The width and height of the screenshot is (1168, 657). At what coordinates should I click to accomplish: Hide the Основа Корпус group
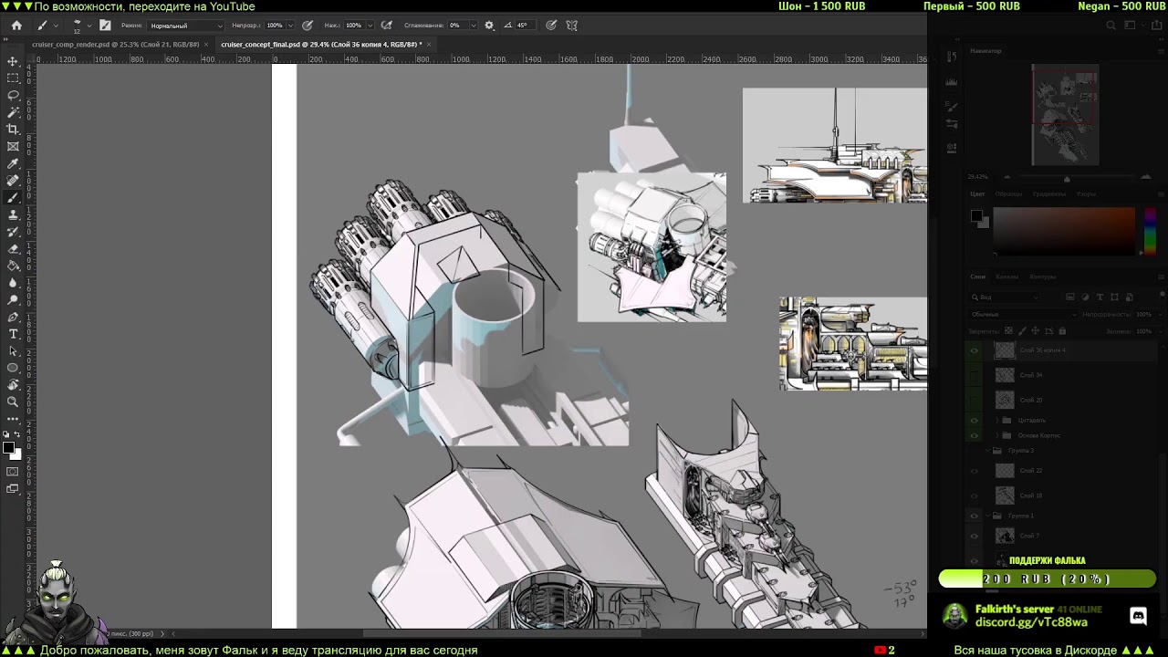click(975, 435)
